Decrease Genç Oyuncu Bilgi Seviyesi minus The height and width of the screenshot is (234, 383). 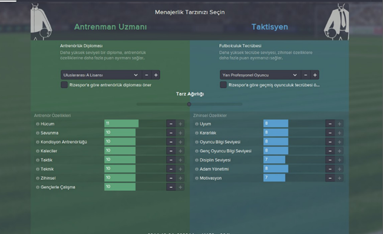click(x=330, y=151)
